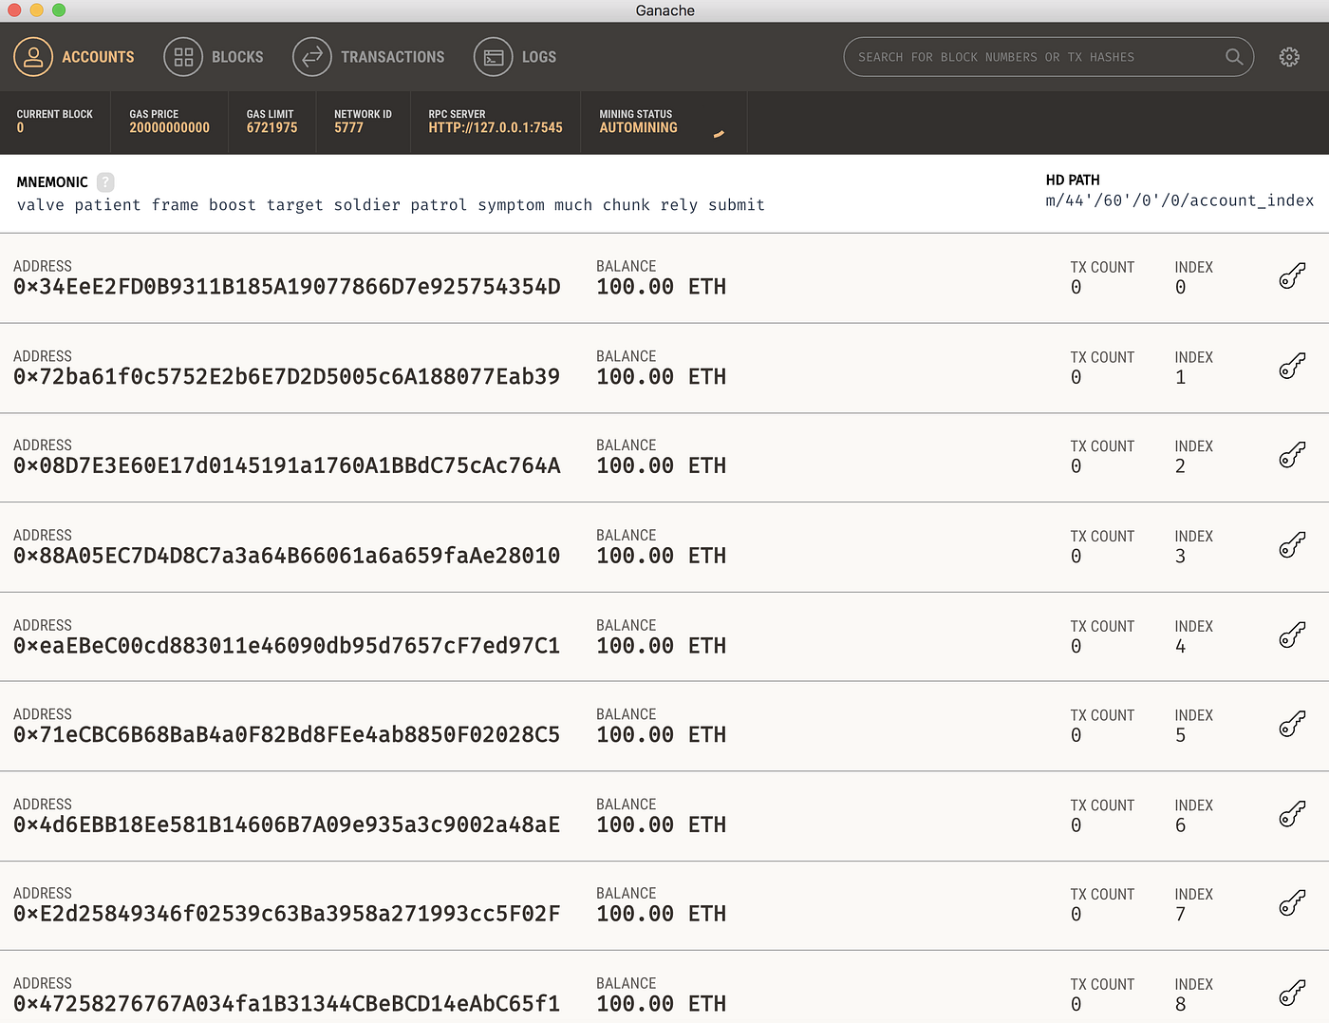Click the current block value 0

(x=20, y=127)
